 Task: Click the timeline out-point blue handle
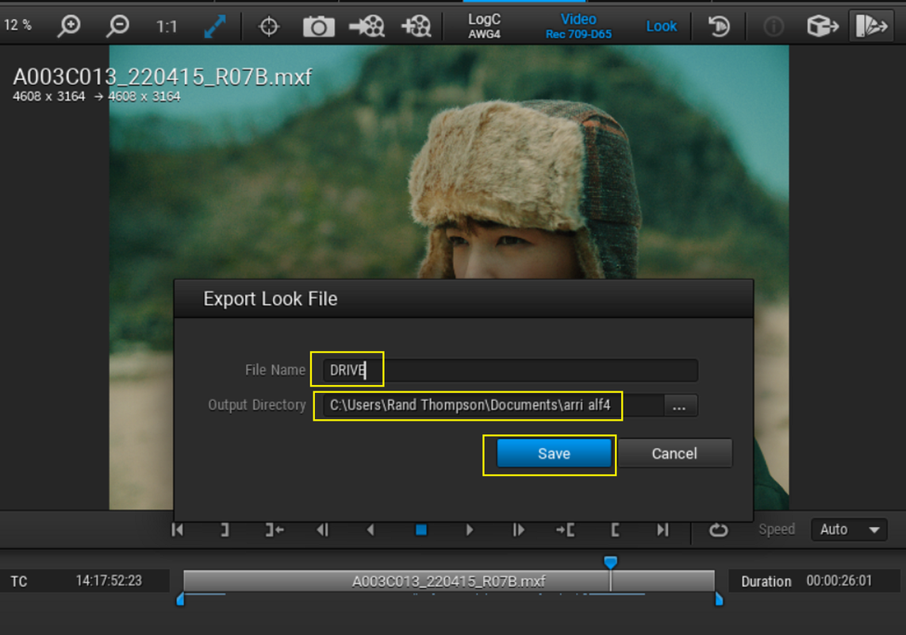(720, 599)
